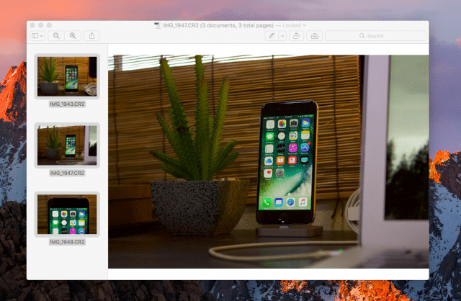Select the IMG_1943.CR2 thumbnail
This screenshot has height=301, width=461.
(x=67, y=76)
